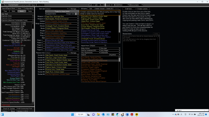Image resolution: width=209 pixels, height=117 pixels.
Task: Click the level increase plus button
Action: tap(114, 5)
